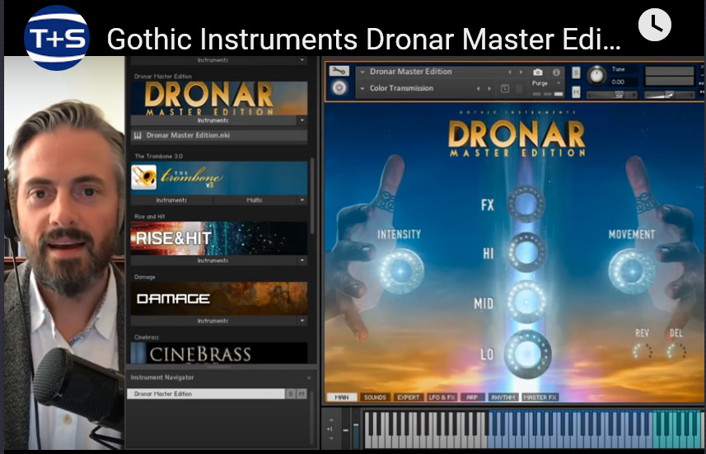Open Dronar Master Edition.nki file row
The height and width of the screenshot is (454, 706).
219,135
